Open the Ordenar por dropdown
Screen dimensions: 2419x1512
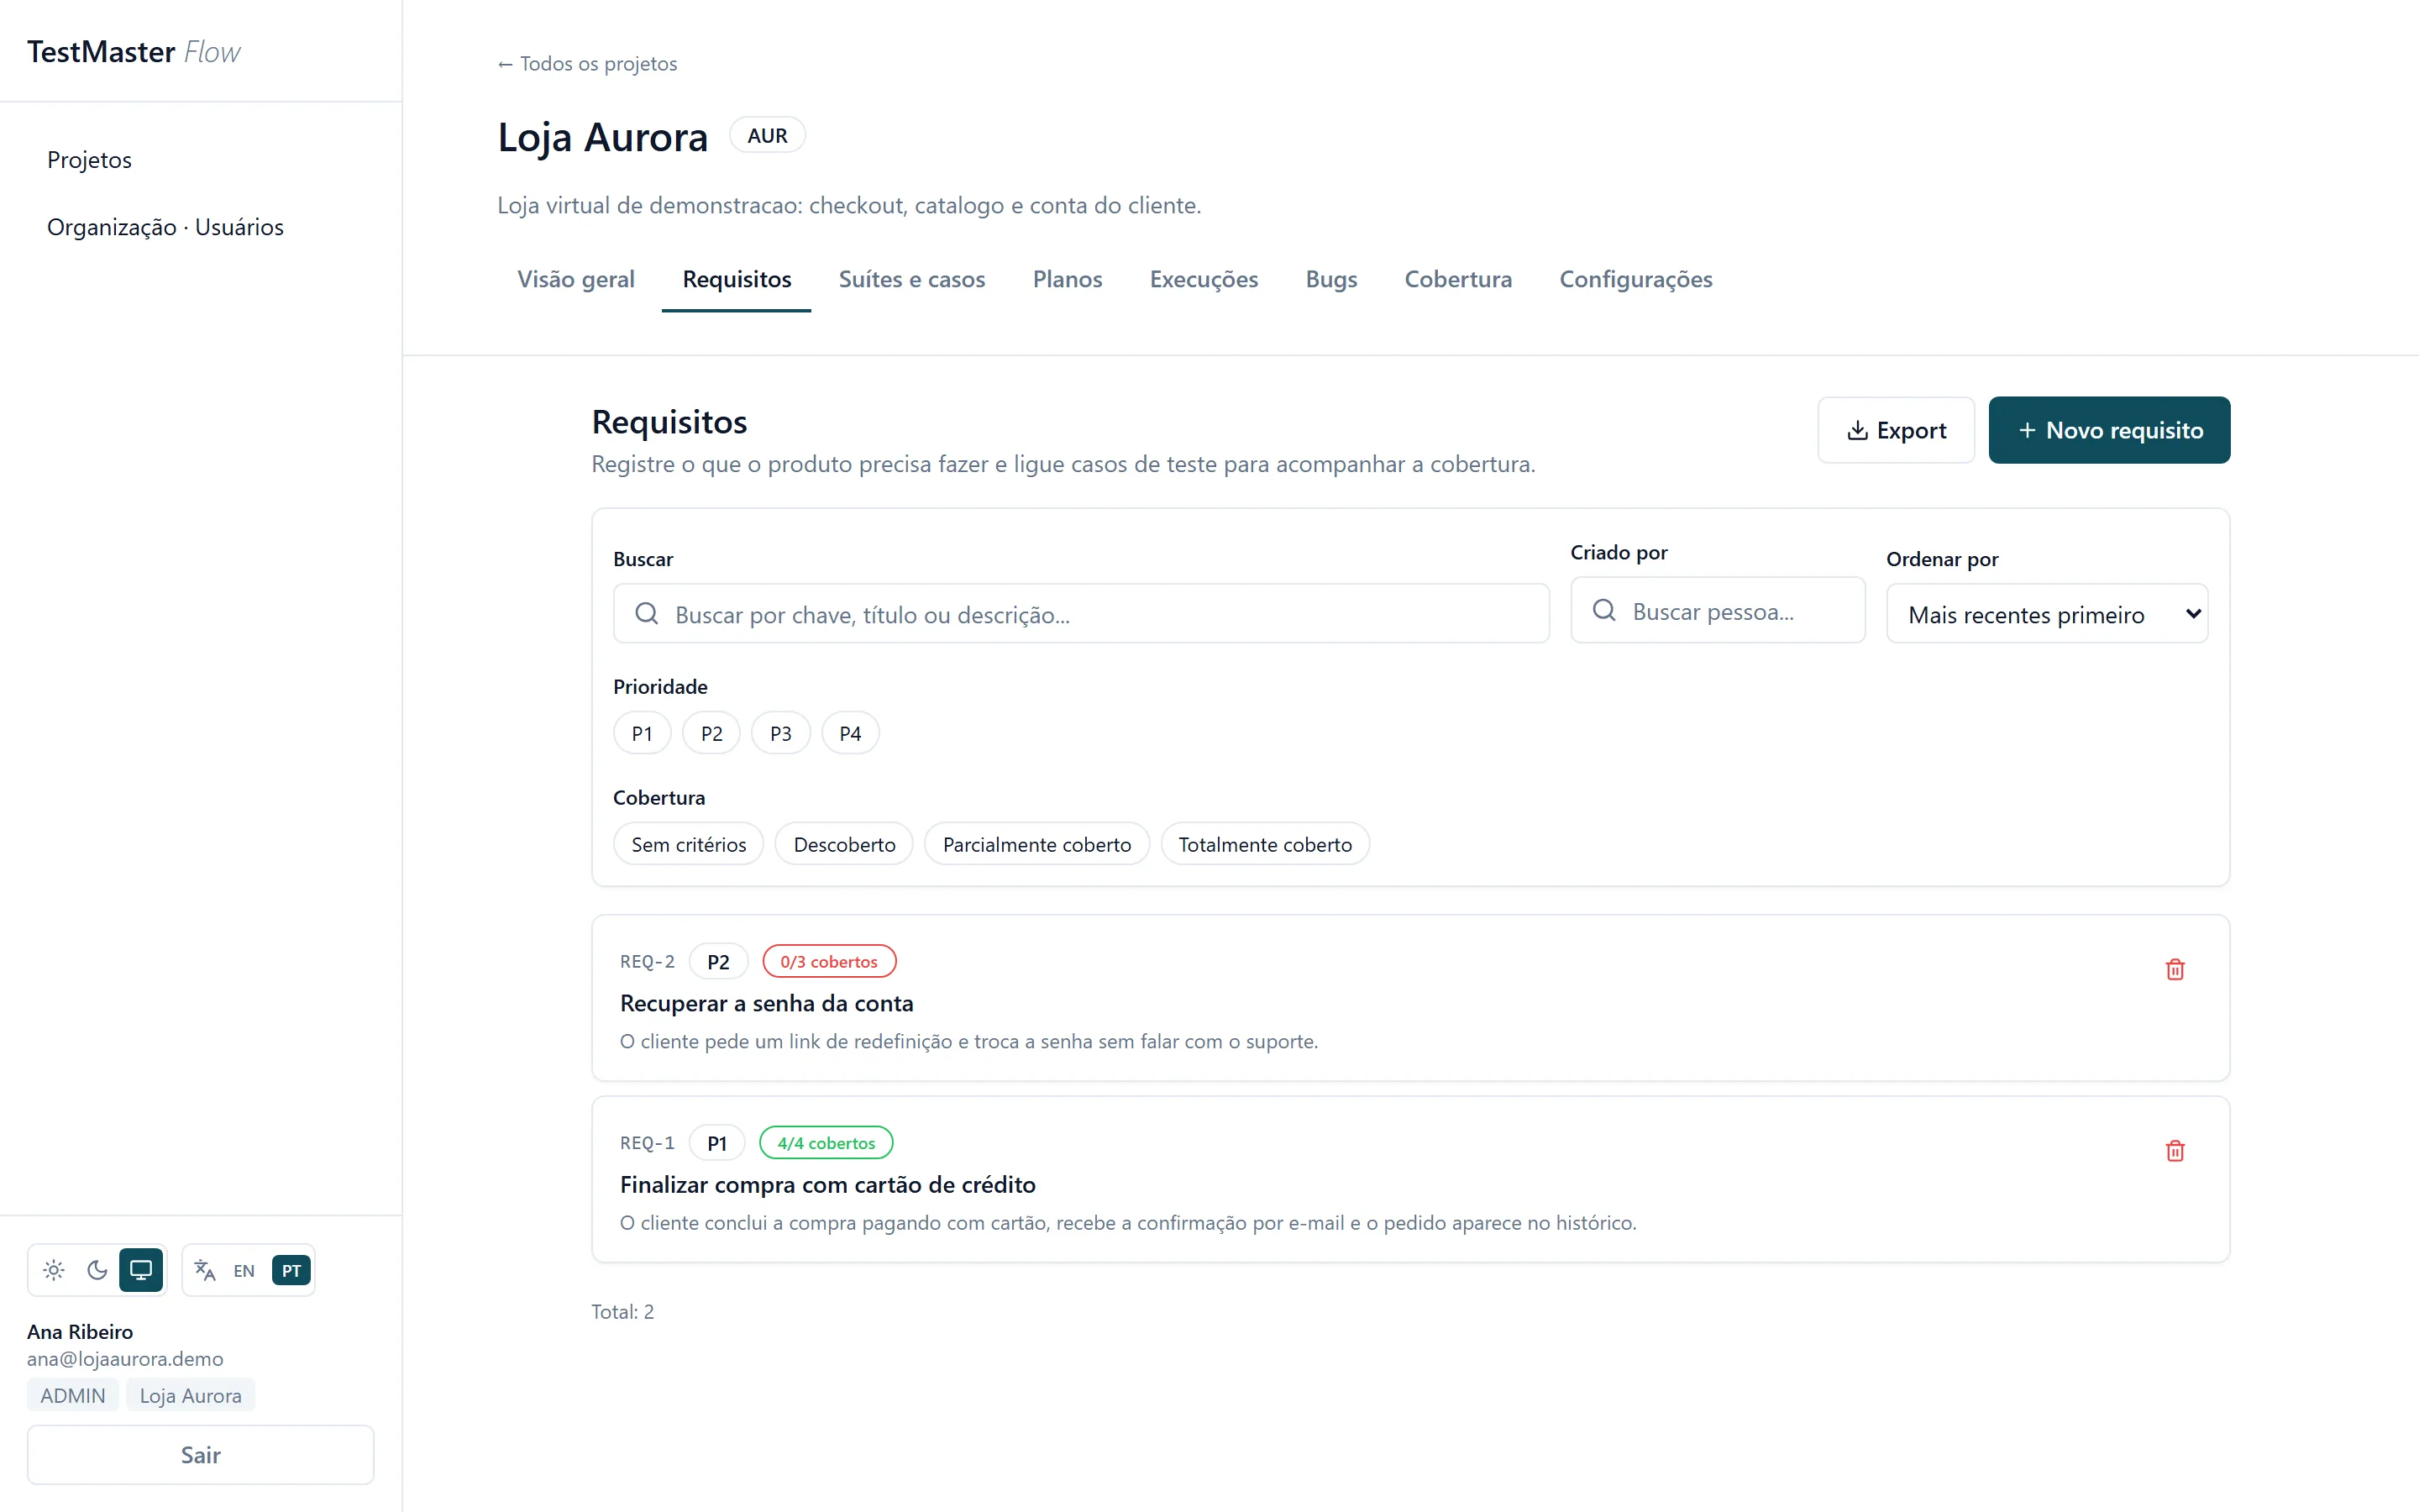pyautogui.click(x=2046, y=614)
